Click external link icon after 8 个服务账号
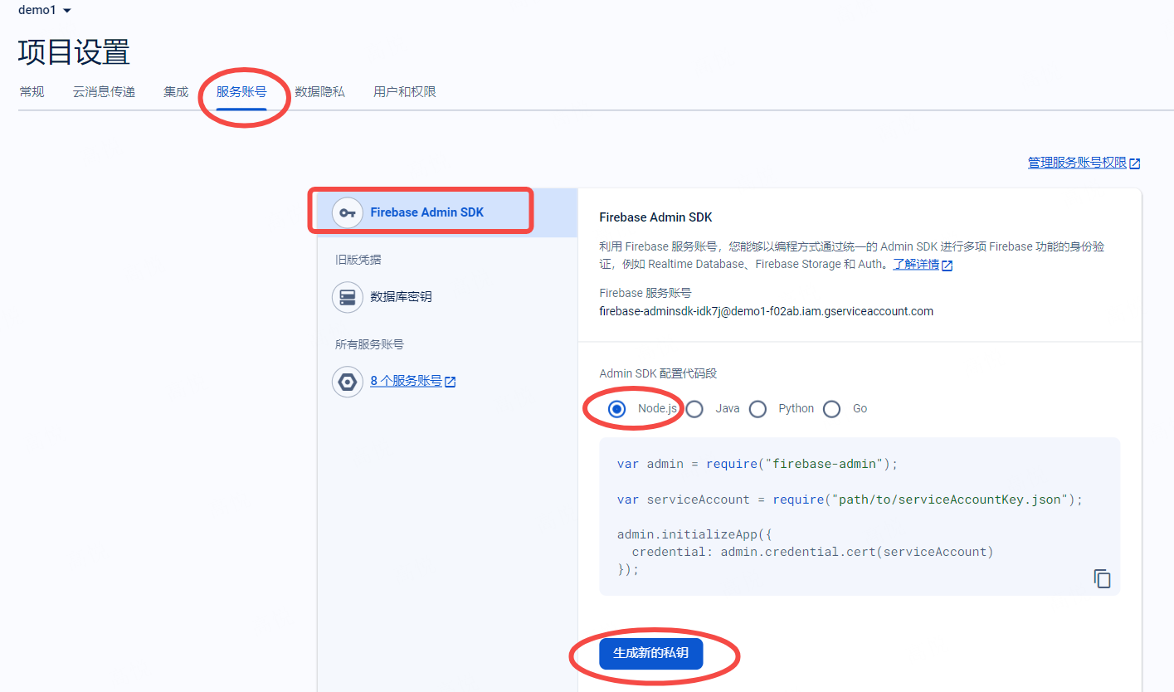The image size is (1174, 692). coord(451,382)
